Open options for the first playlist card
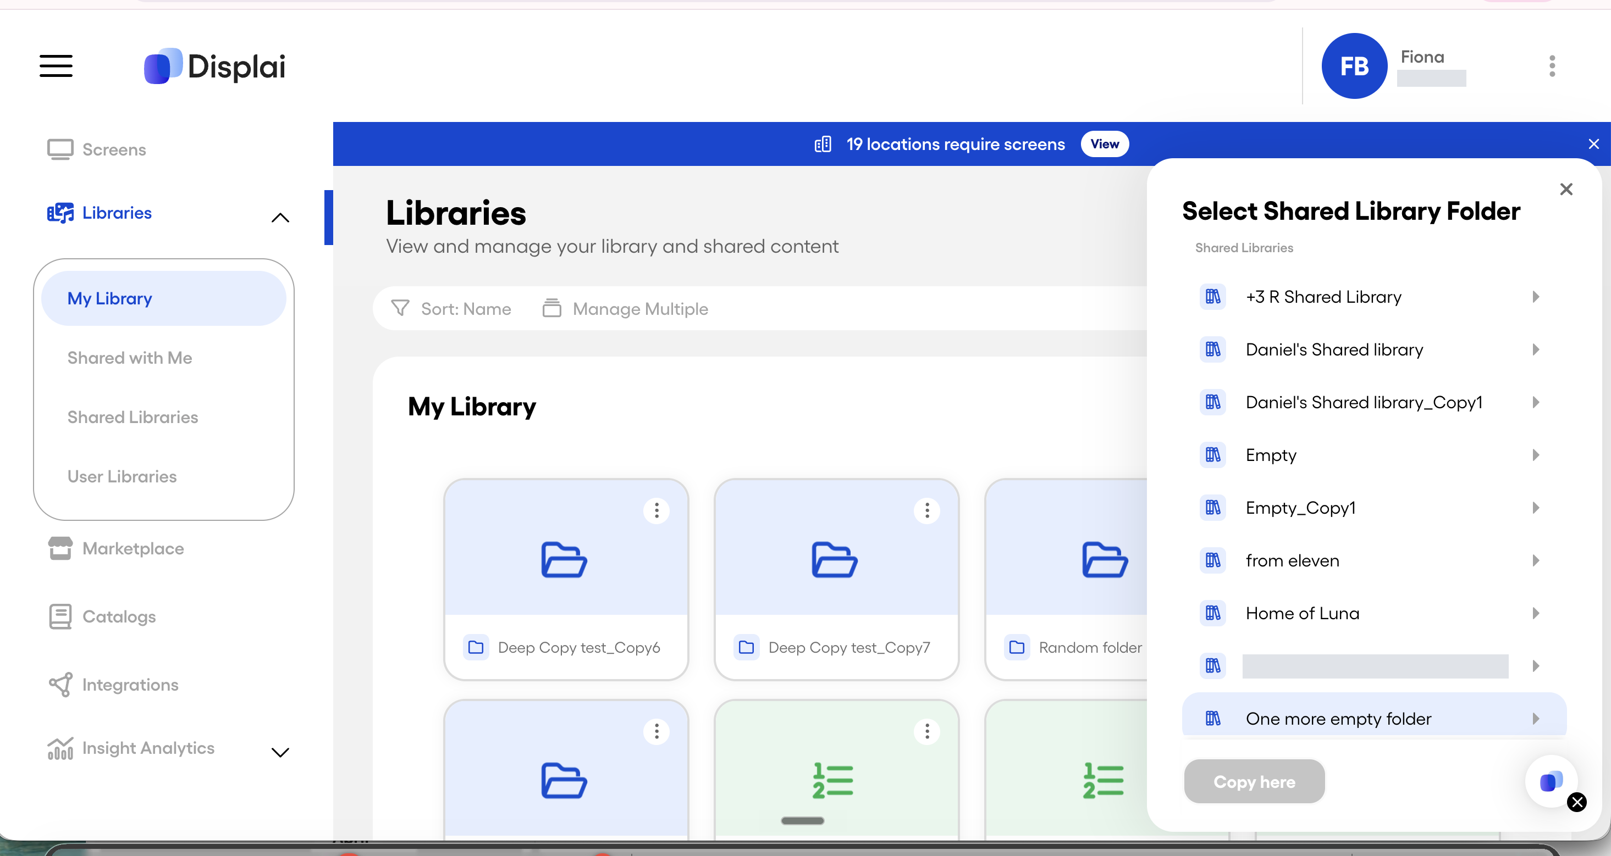 (x=927, y=731)
